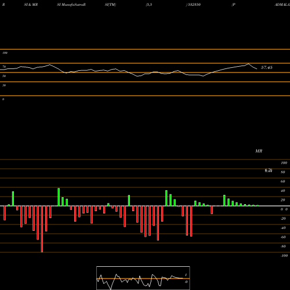
Task: Select the MR panel title label
Action: [259, 151]
